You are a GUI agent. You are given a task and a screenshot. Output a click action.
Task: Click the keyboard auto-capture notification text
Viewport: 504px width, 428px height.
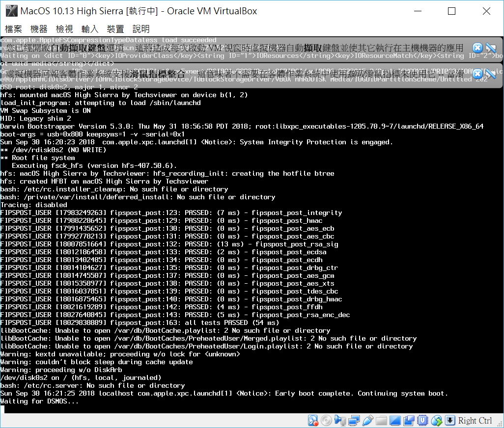pos(235,48)
